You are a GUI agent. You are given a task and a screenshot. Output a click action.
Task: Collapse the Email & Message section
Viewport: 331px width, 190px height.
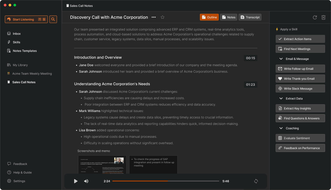[x=281, y=59]
